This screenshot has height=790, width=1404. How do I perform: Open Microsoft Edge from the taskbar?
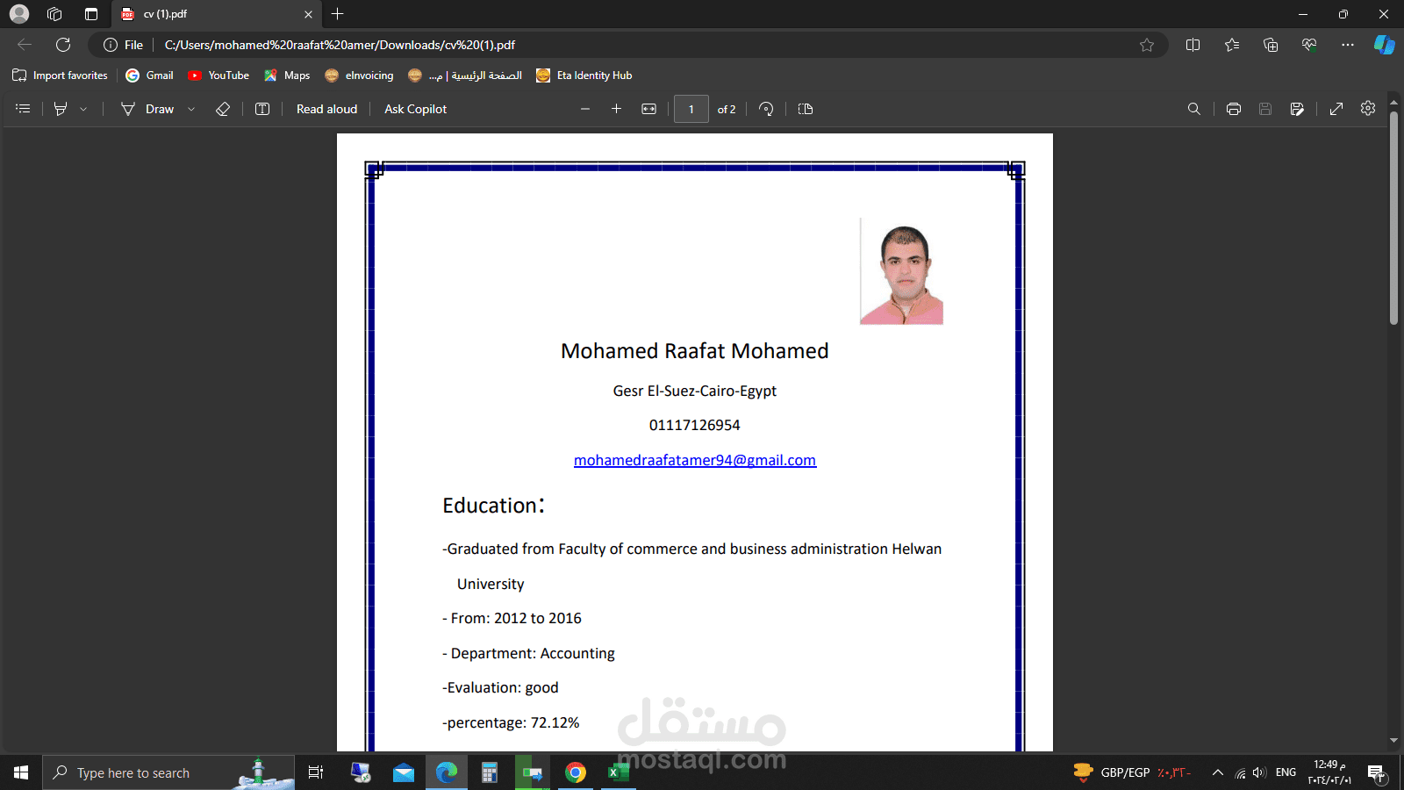pos(447,772)
